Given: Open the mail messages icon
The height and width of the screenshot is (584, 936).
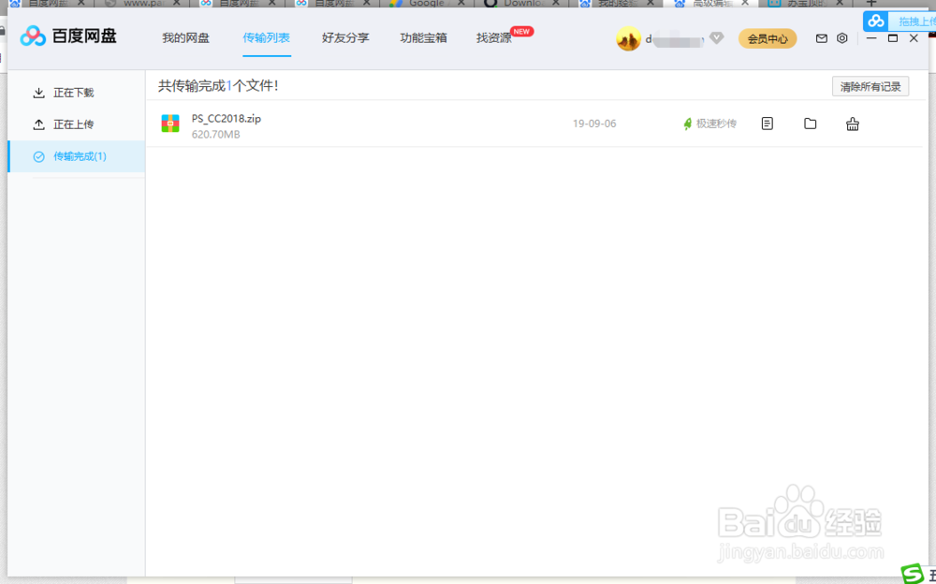Looking at the screenshot, I should 822,38.
